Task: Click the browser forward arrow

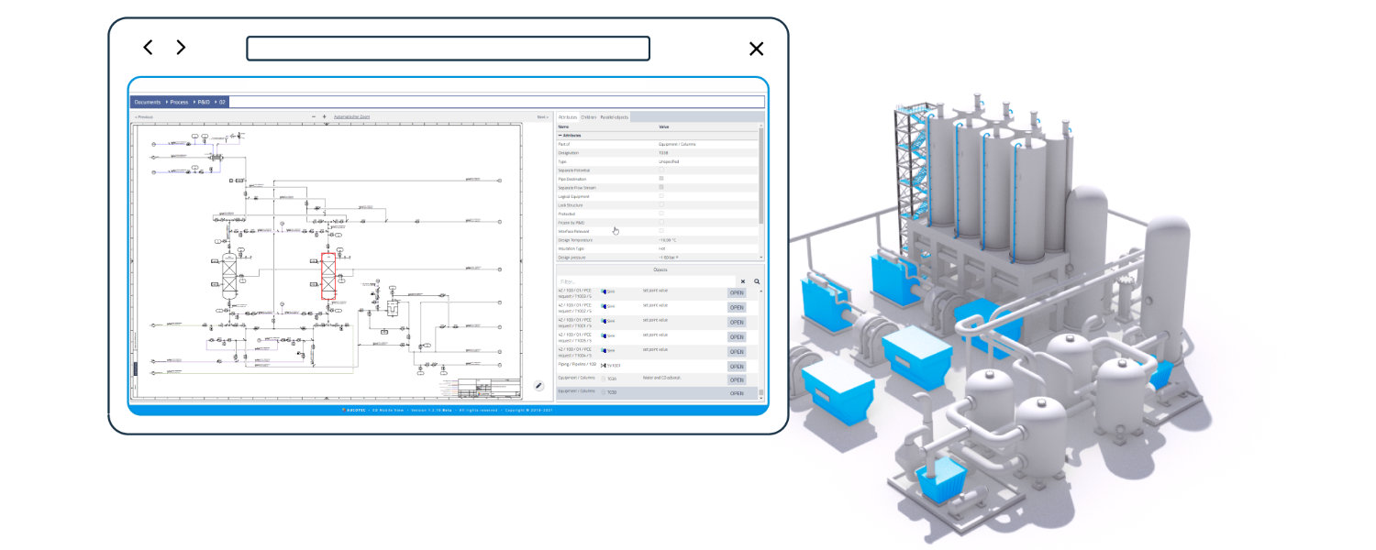Action: (x=181, y=48)
